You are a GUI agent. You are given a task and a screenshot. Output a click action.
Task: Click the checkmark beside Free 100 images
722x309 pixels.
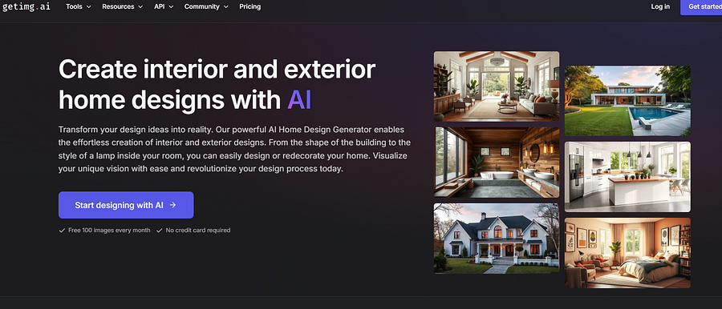(x=62, y=231)
